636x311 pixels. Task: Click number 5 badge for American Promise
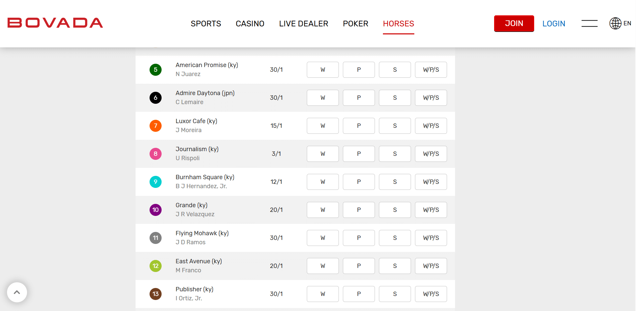point(156,70)
